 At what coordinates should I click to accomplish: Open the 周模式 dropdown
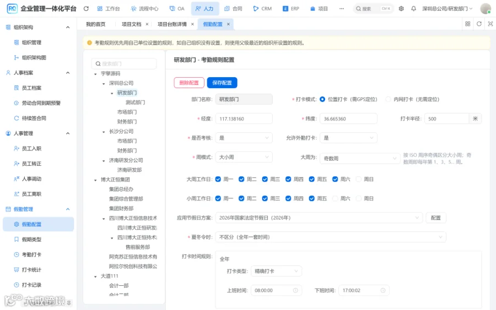click(x=244, y=157)
